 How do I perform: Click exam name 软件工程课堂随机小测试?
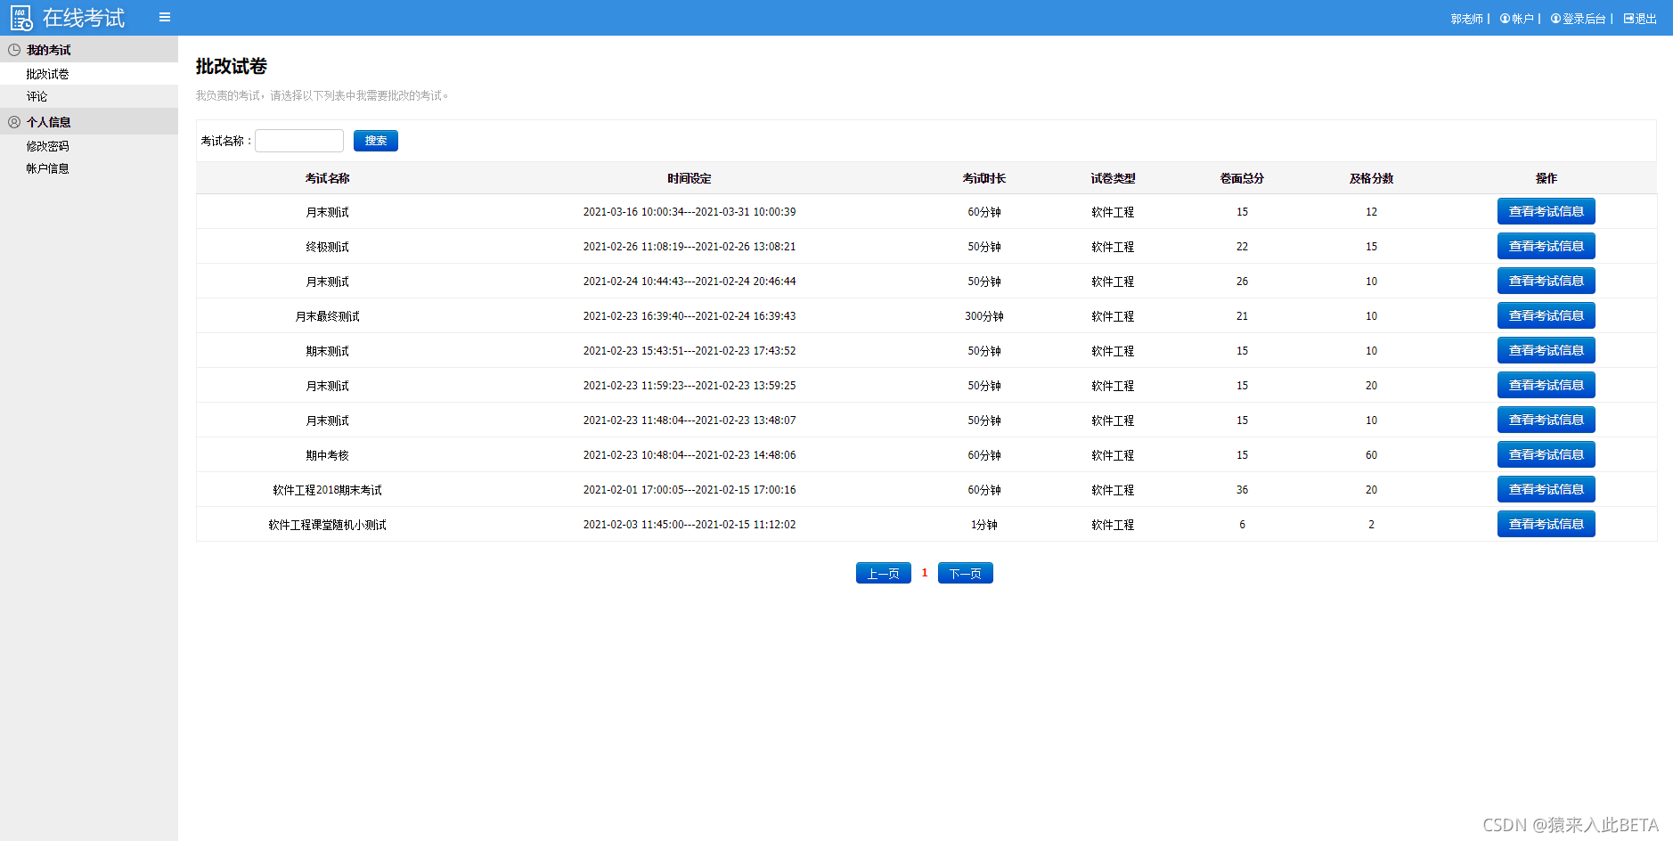[328, 525]
